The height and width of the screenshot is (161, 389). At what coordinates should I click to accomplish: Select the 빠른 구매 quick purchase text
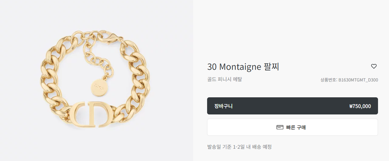point(296,127)
